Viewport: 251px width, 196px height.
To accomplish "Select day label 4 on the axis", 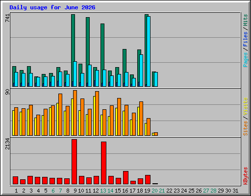I will point(38,191).
